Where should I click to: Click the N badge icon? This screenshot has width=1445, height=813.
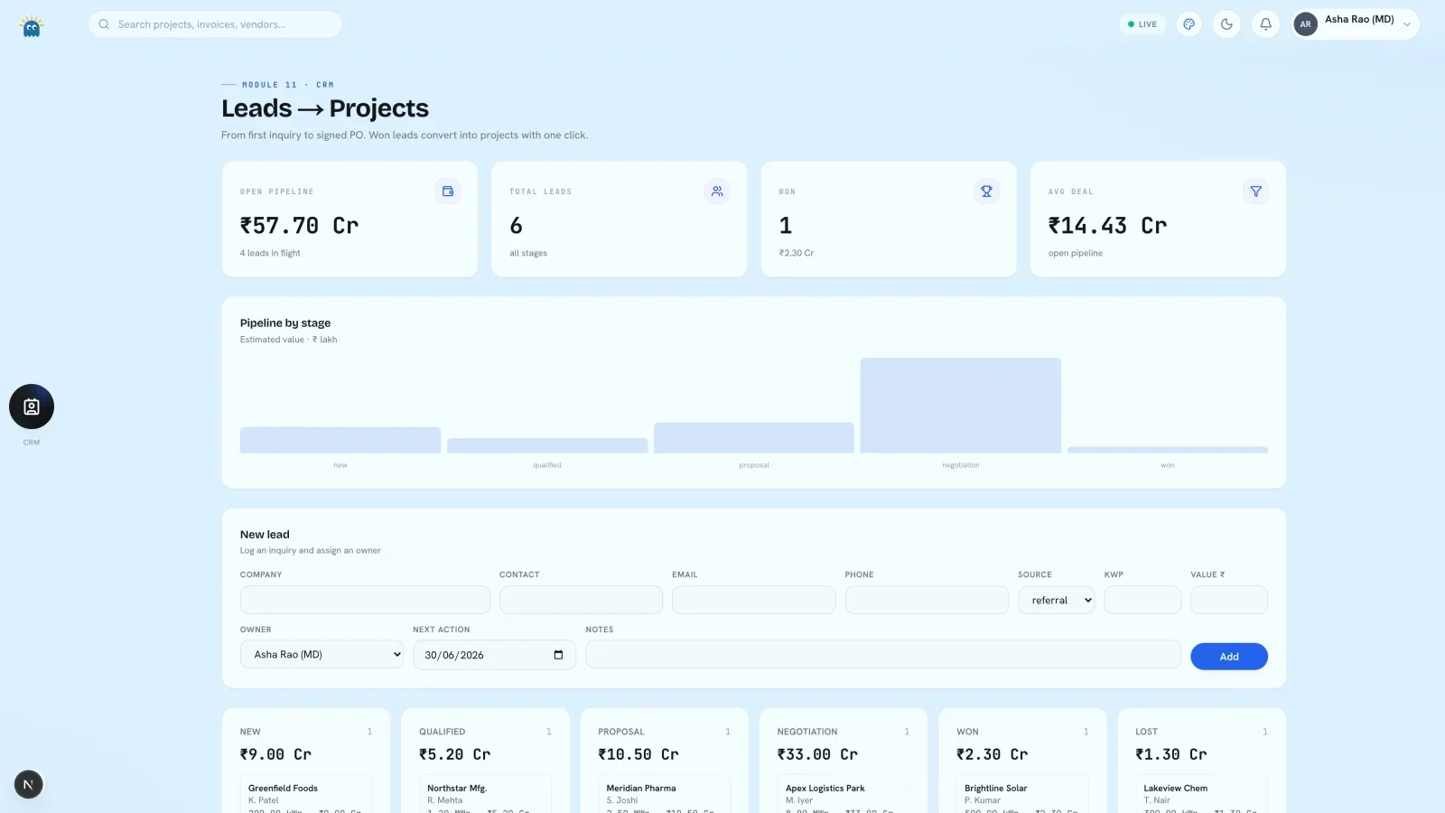(x=28, y=784)
